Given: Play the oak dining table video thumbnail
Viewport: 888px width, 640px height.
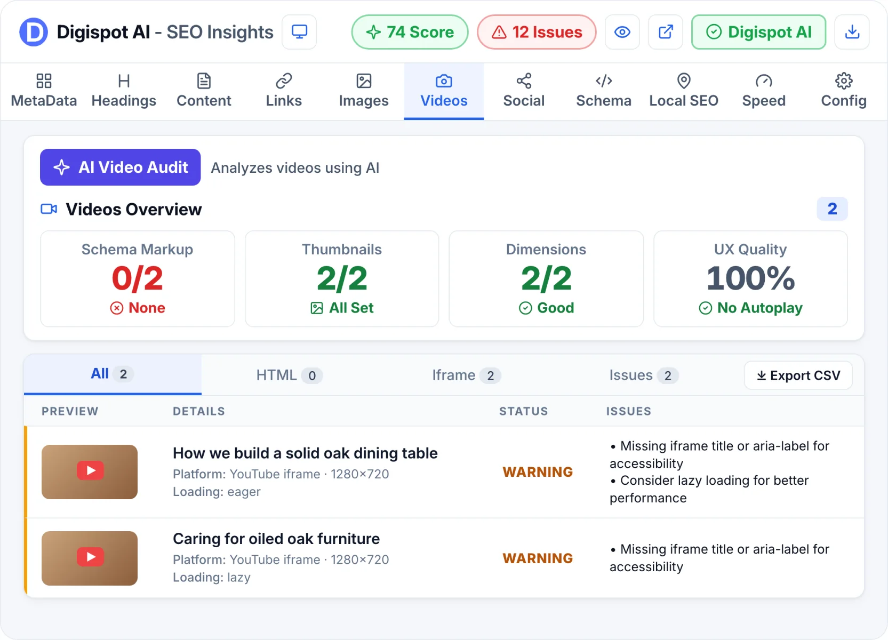Looking at the screenshot, I should point(90,472).
